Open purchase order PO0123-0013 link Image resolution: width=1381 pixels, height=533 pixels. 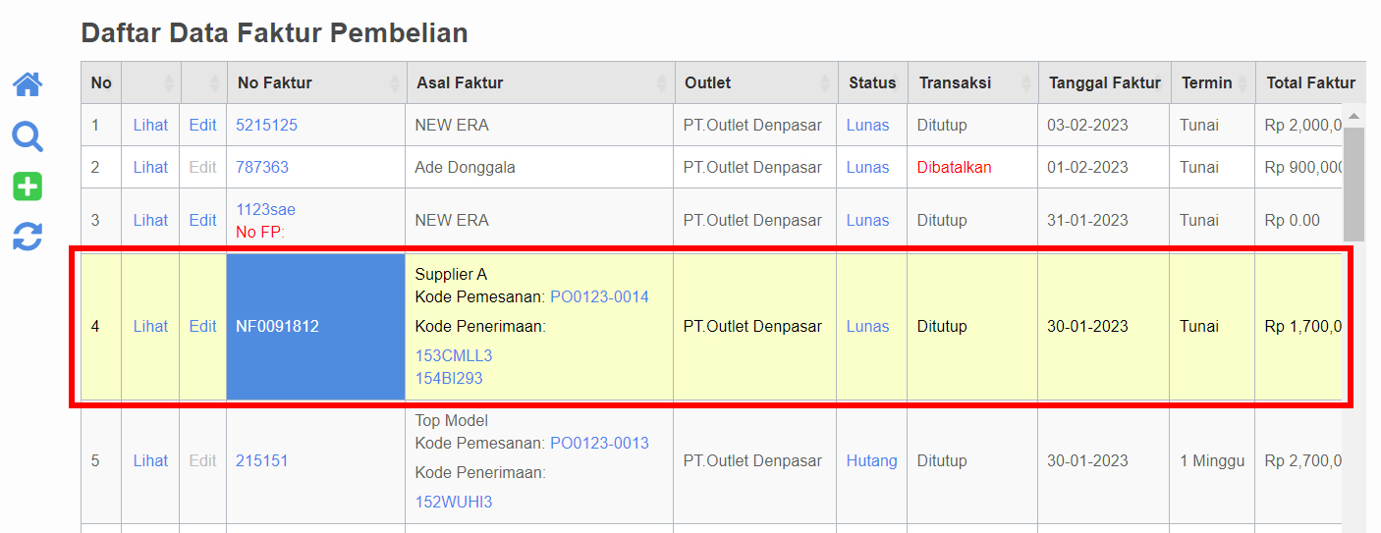tap(599, 444)
